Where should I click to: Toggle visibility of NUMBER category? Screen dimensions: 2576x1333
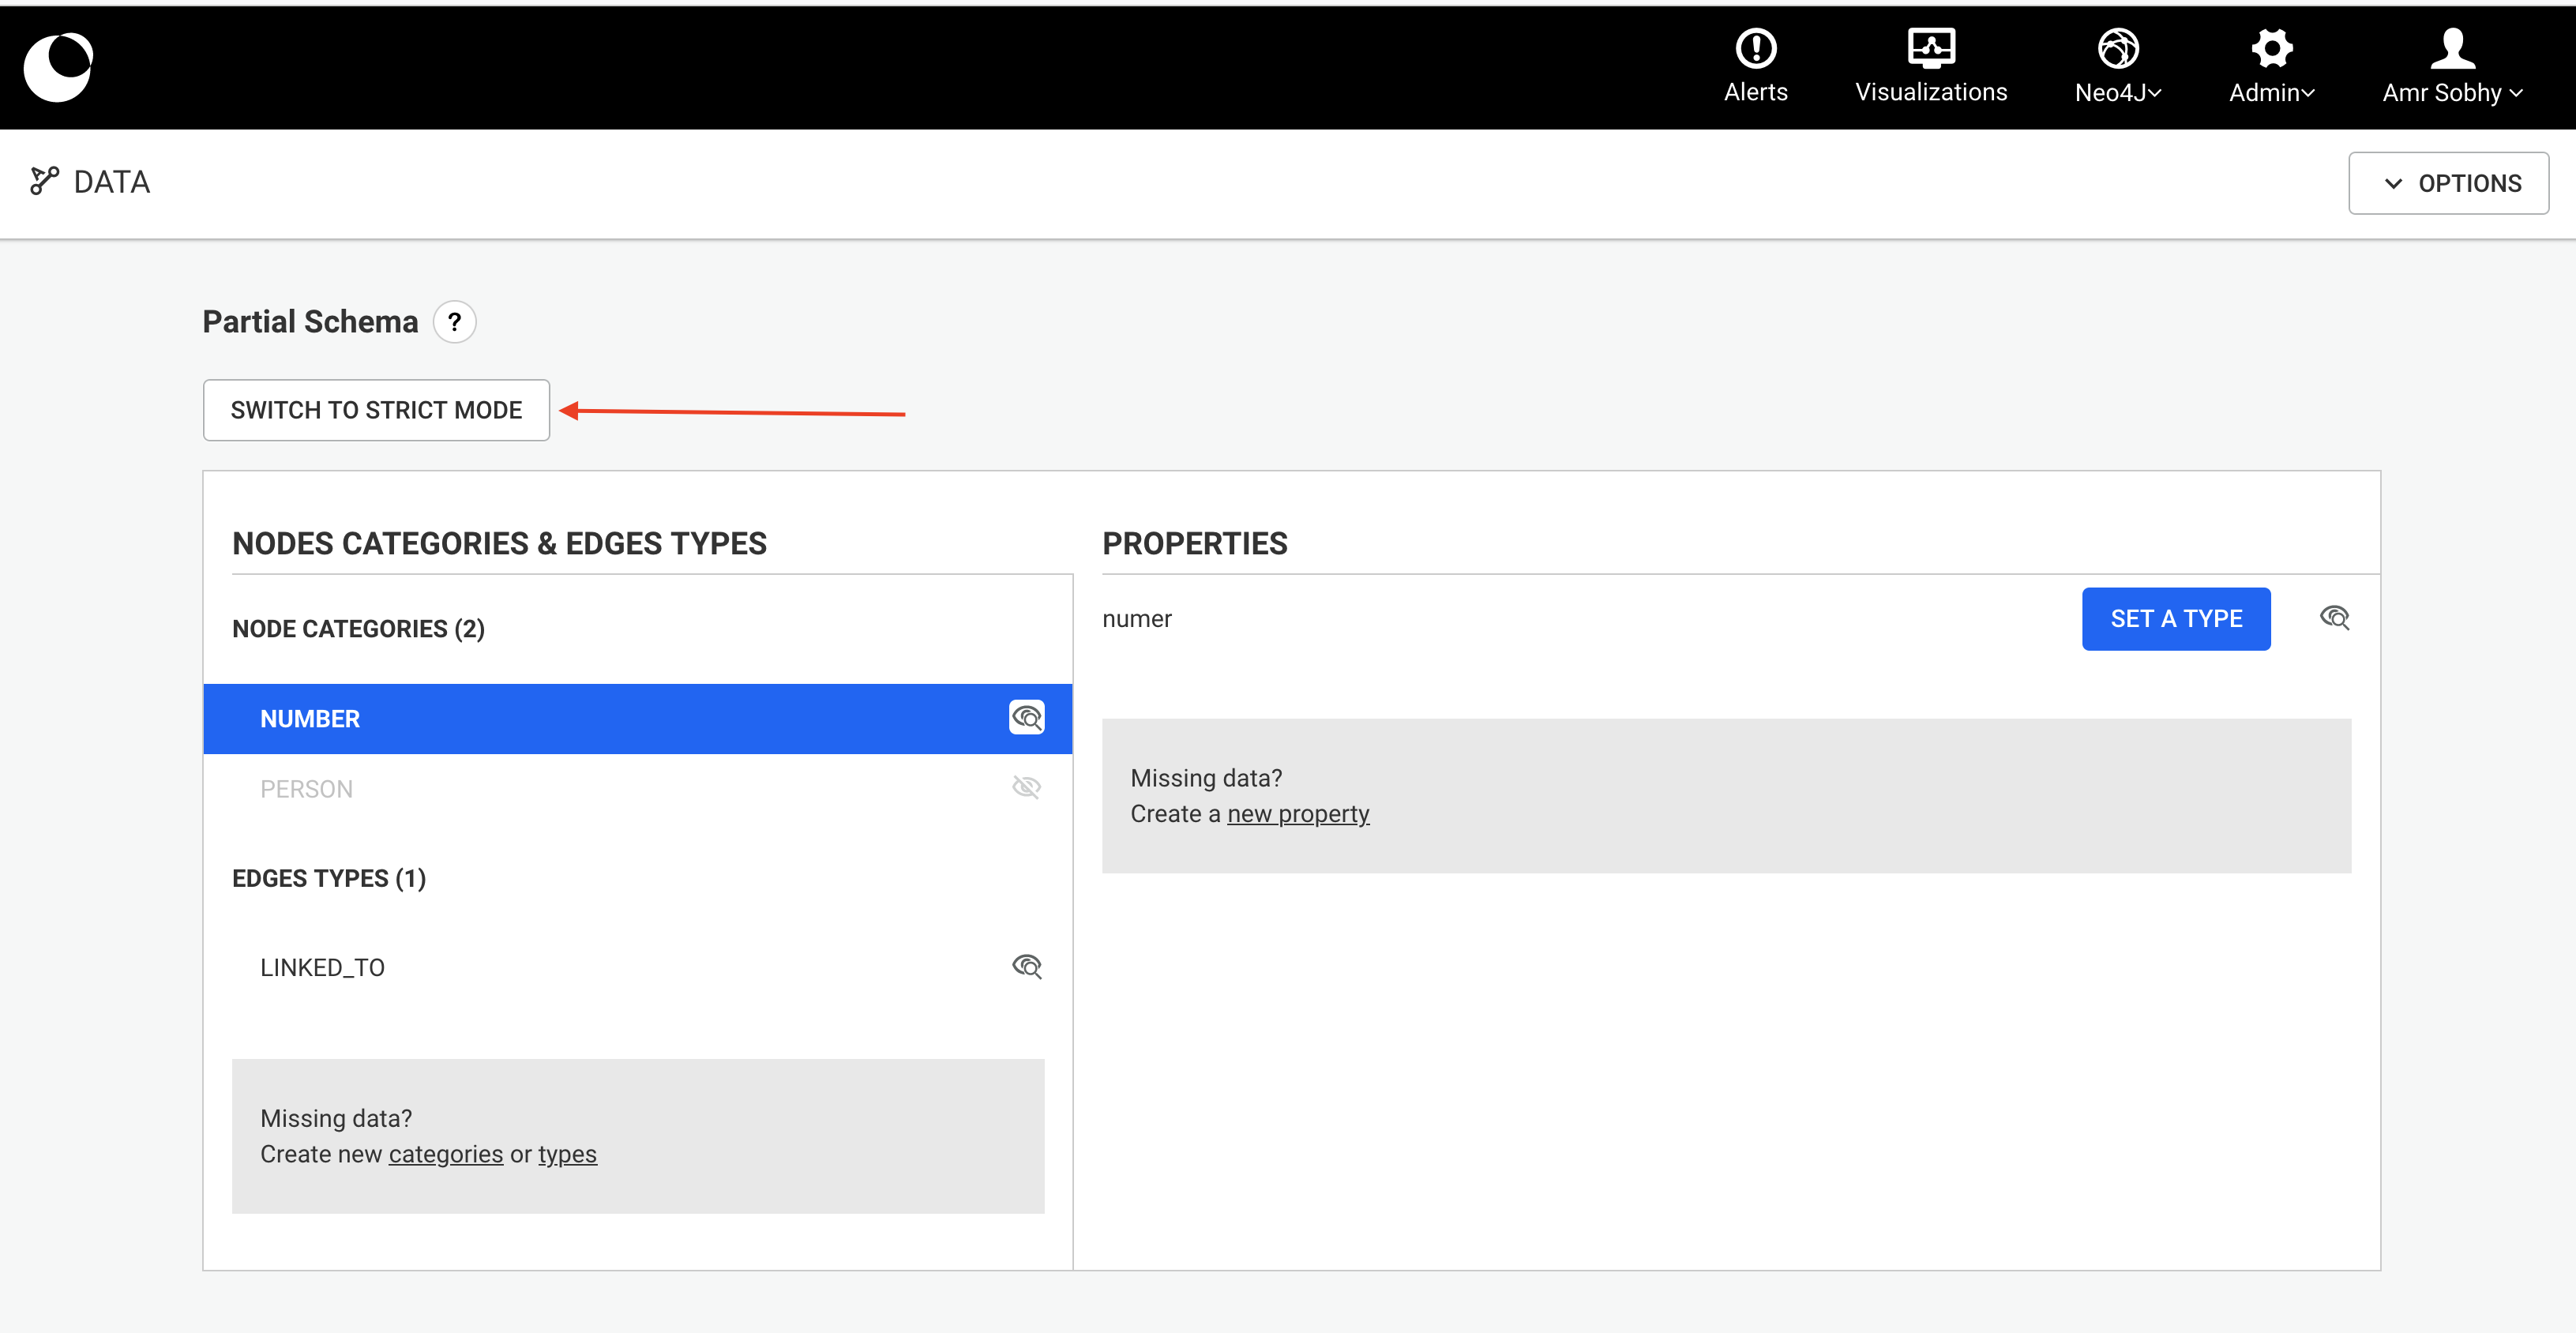(x=1026, y=717)
